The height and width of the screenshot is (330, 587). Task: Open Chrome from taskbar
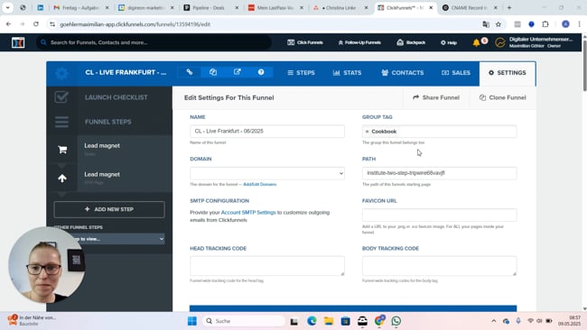point(379,321)
